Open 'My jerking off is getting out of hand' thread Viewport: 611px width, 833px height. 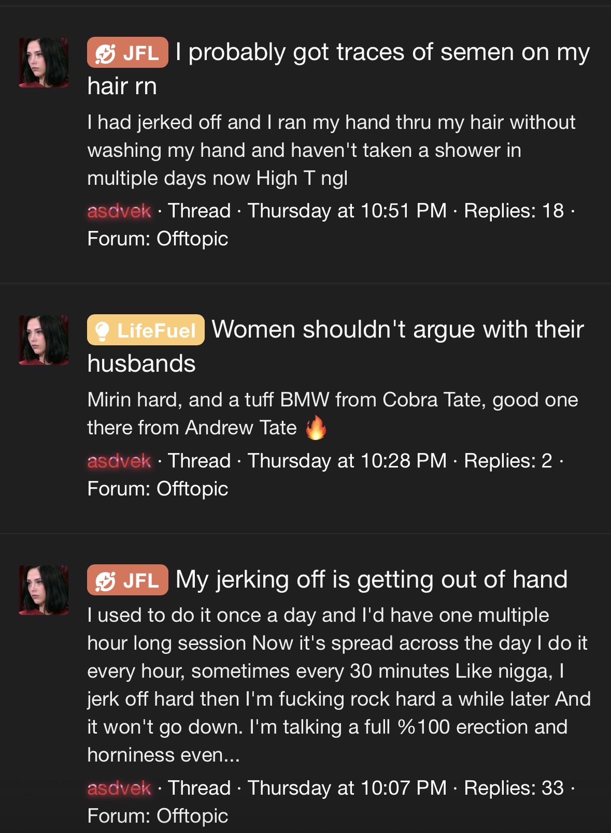point(372,579)
